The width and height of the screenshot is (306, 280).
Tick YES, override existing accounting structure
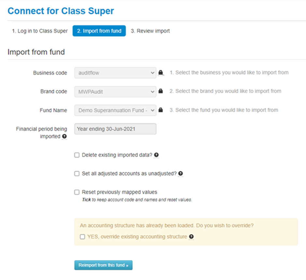pyautogui.click(x=83, y=237)
